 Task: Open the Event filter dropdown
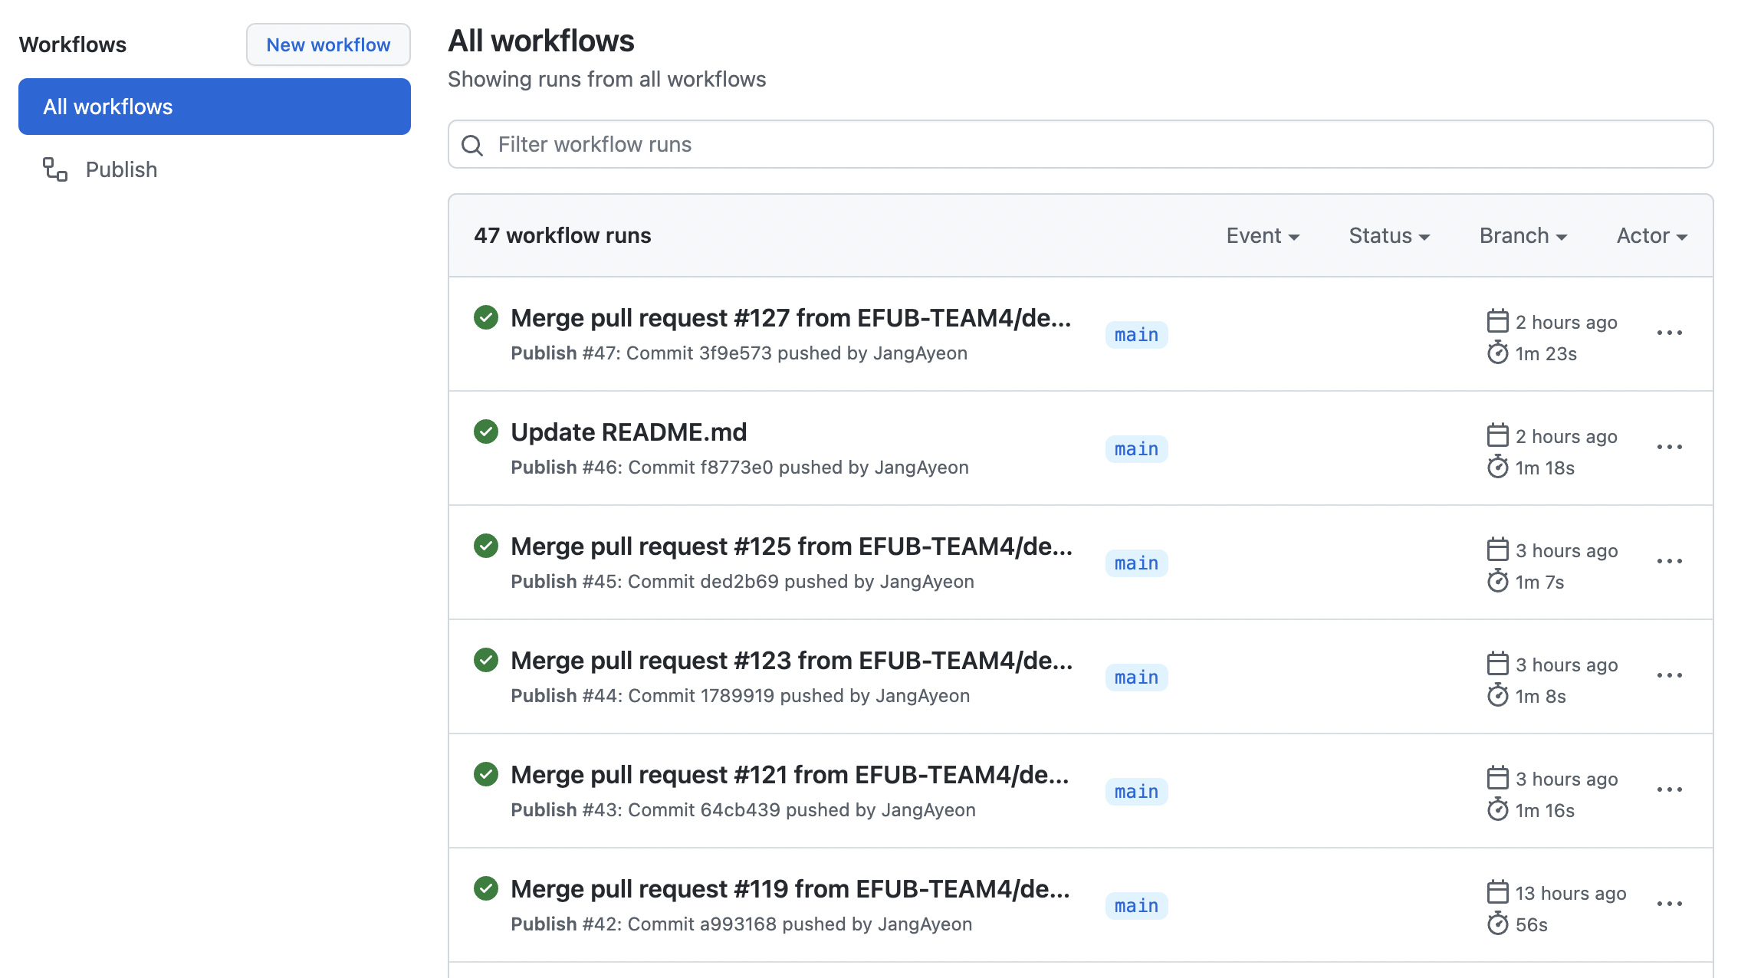click(x=1263, y=235)
